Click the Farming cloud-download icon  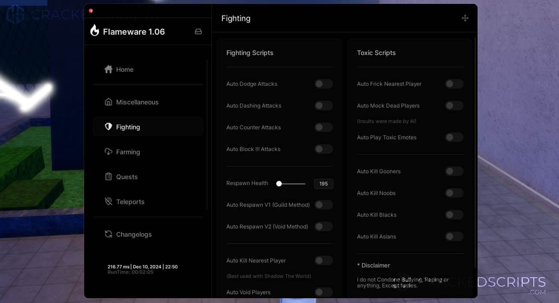click(x=108, y=151)
